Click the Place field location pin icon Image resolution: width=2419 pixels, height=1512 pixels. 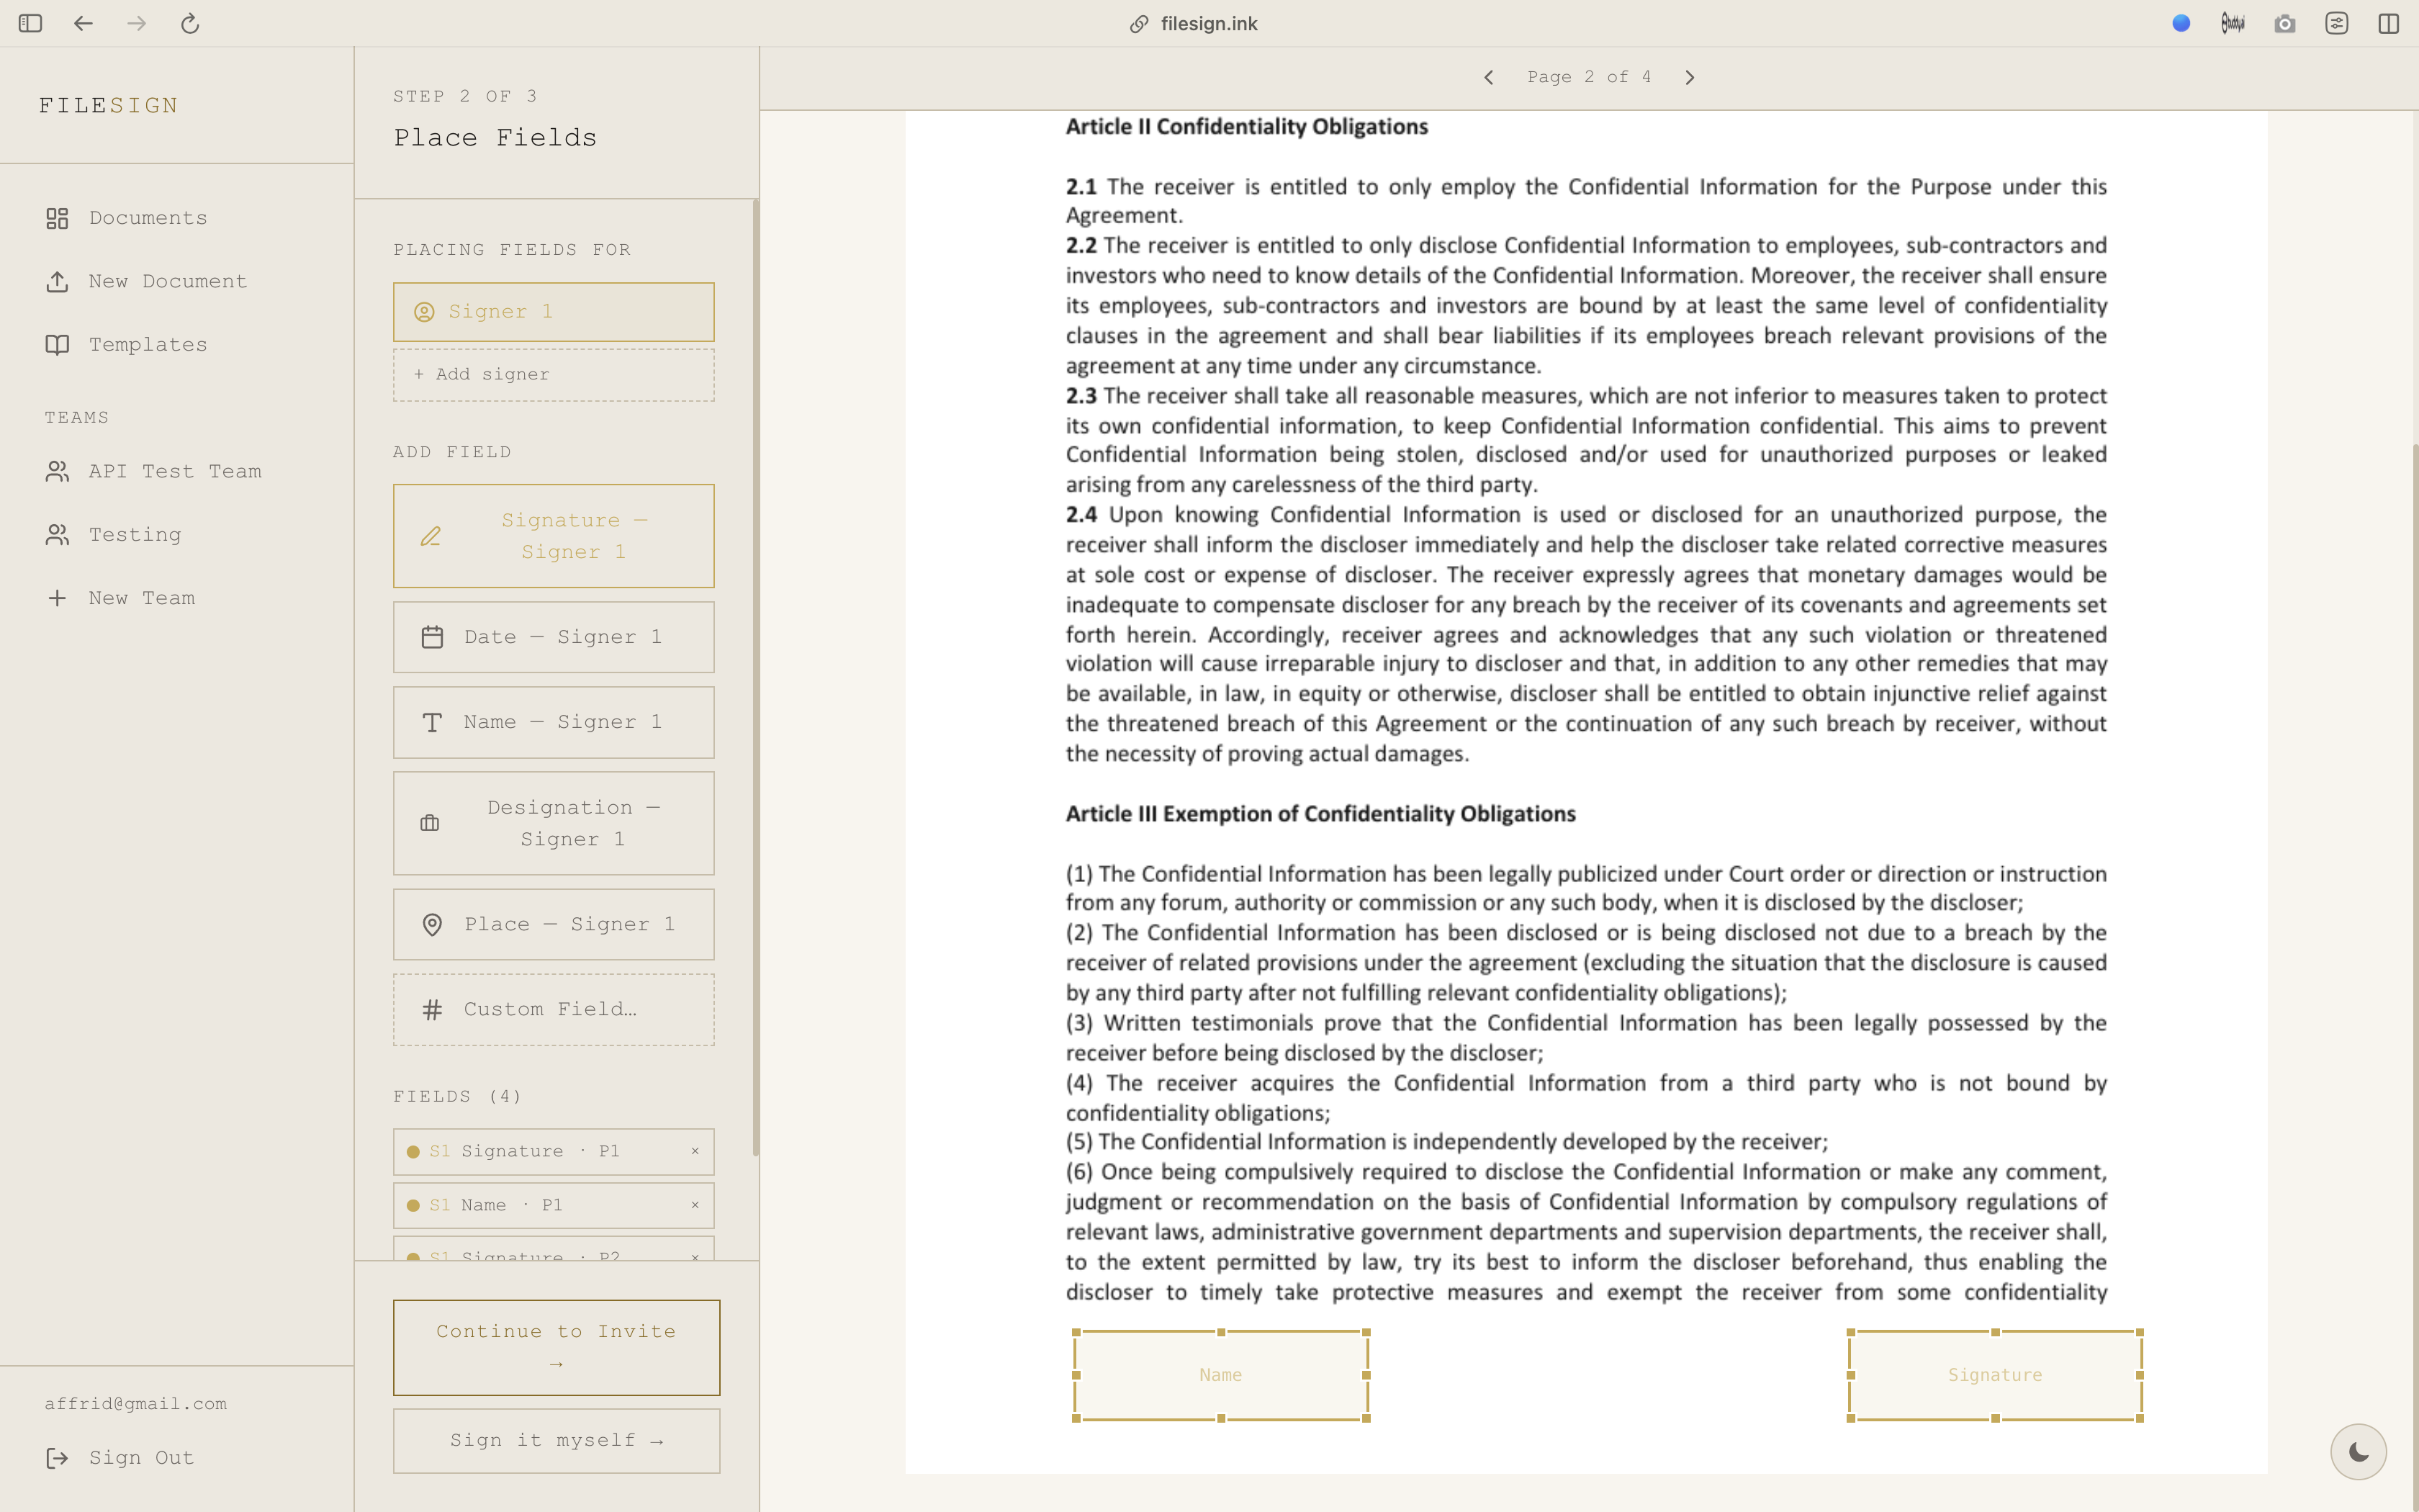432,924
